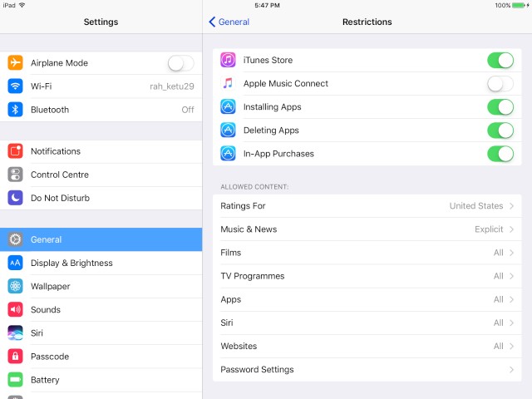The width and height of the screenshot is (532, 399).
Task: Tap the United States rating value
Action: [476, 206]
